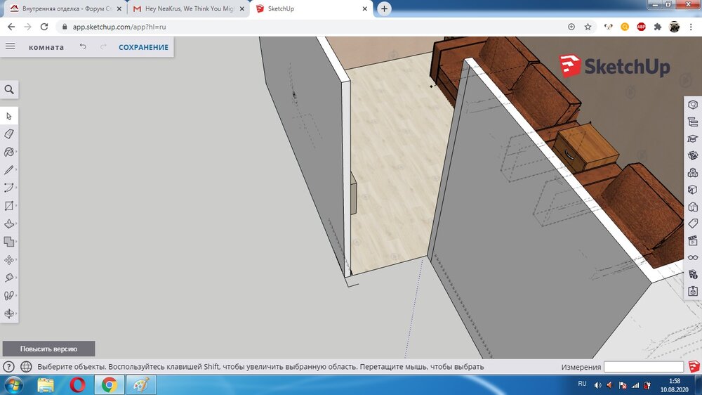This screenshot has height=395, width=702.
Task: Open Chrome's three-dot menu
Action: point(691,27)
